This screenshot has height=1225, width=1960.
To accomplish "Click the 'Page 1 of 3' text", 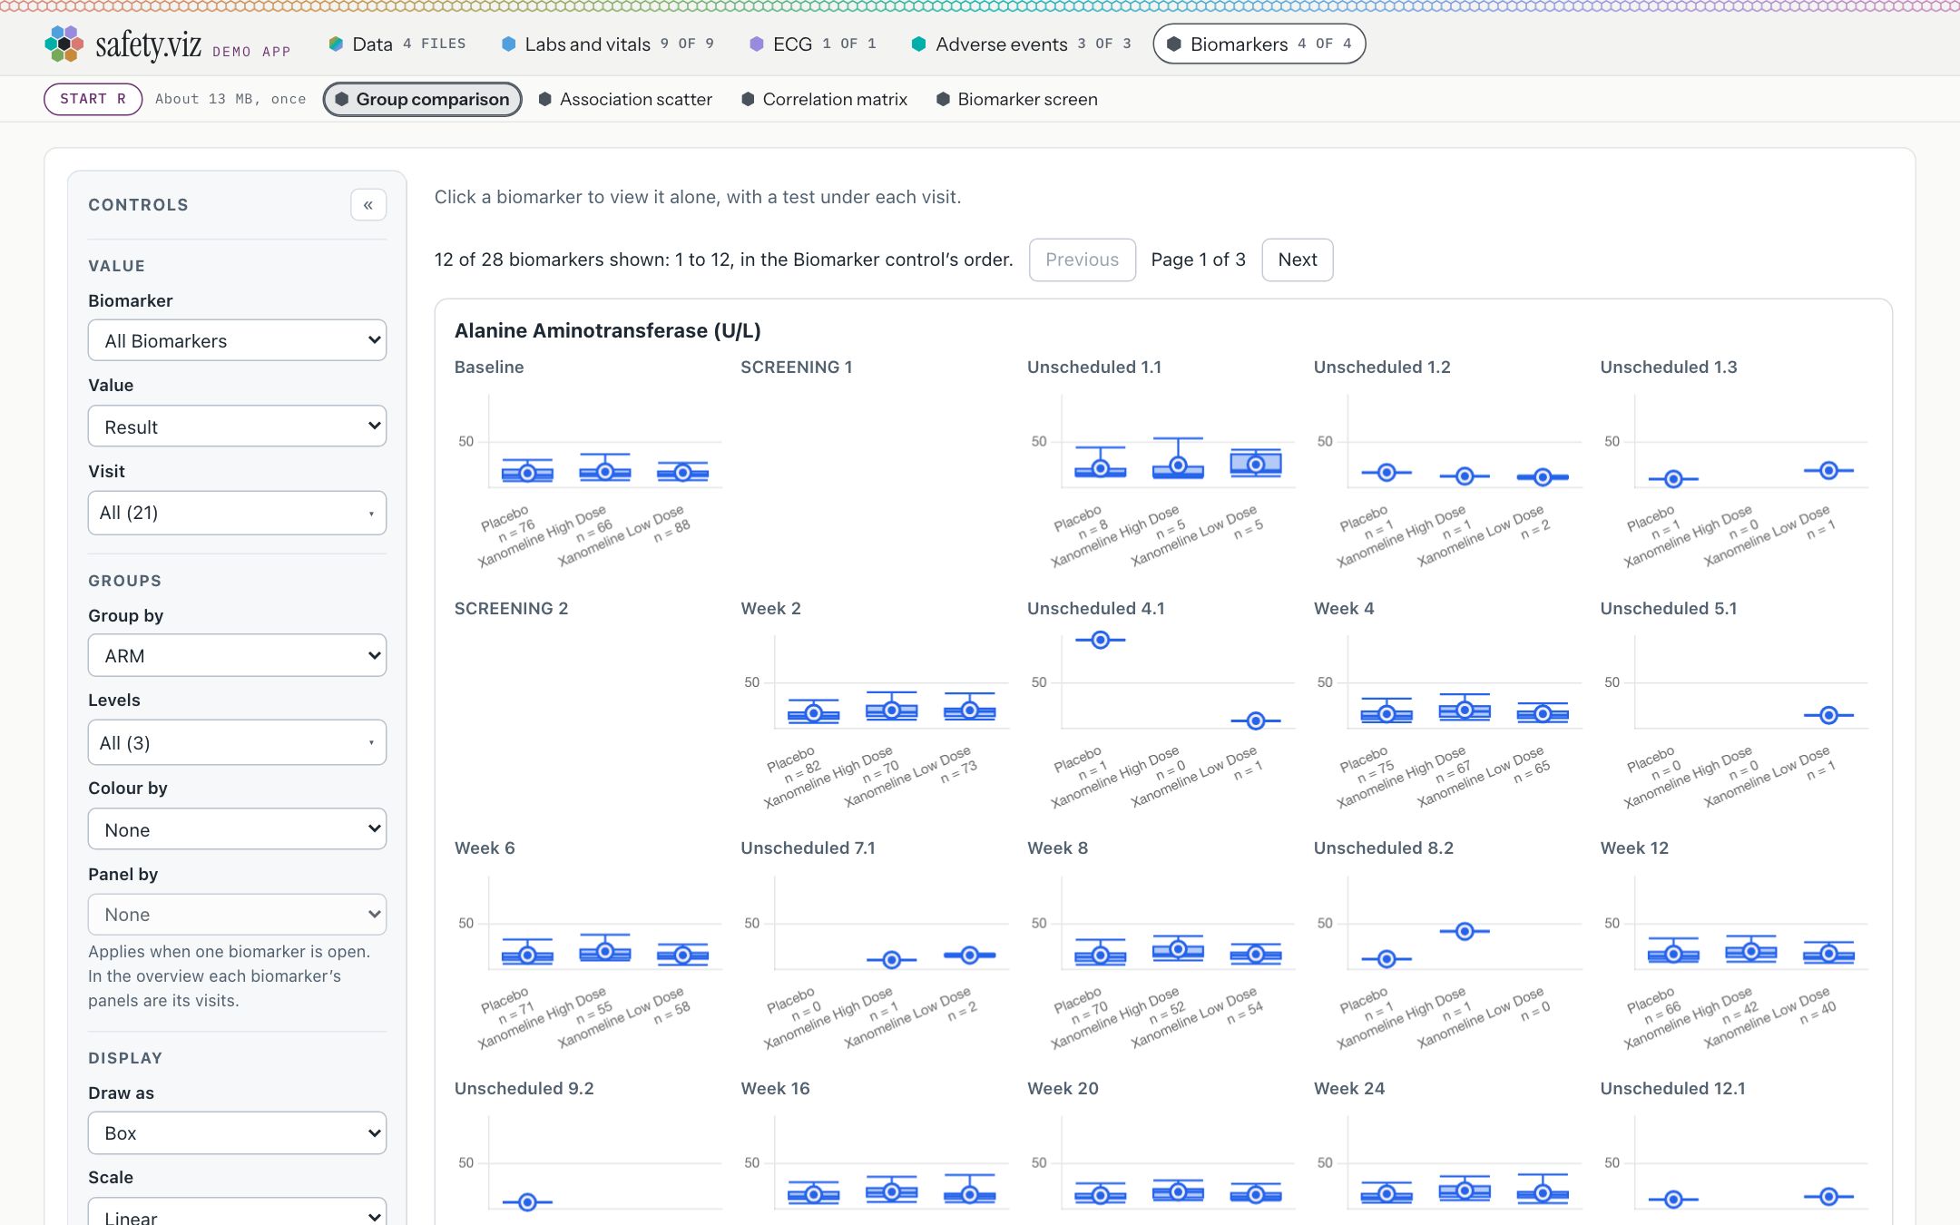I will (x=1198, y=260).
